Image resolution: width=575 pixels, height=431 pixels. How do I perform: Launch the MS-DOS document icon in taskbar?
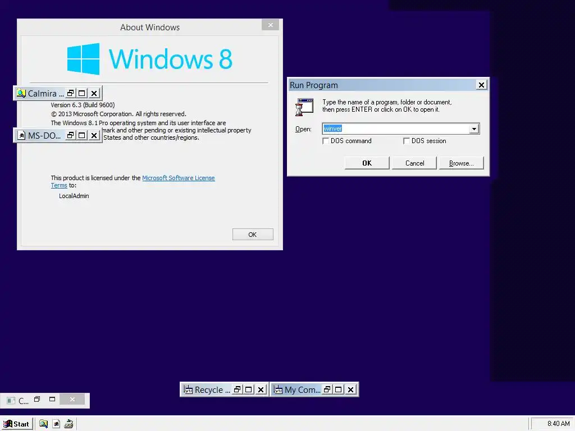tap(56, 424)
